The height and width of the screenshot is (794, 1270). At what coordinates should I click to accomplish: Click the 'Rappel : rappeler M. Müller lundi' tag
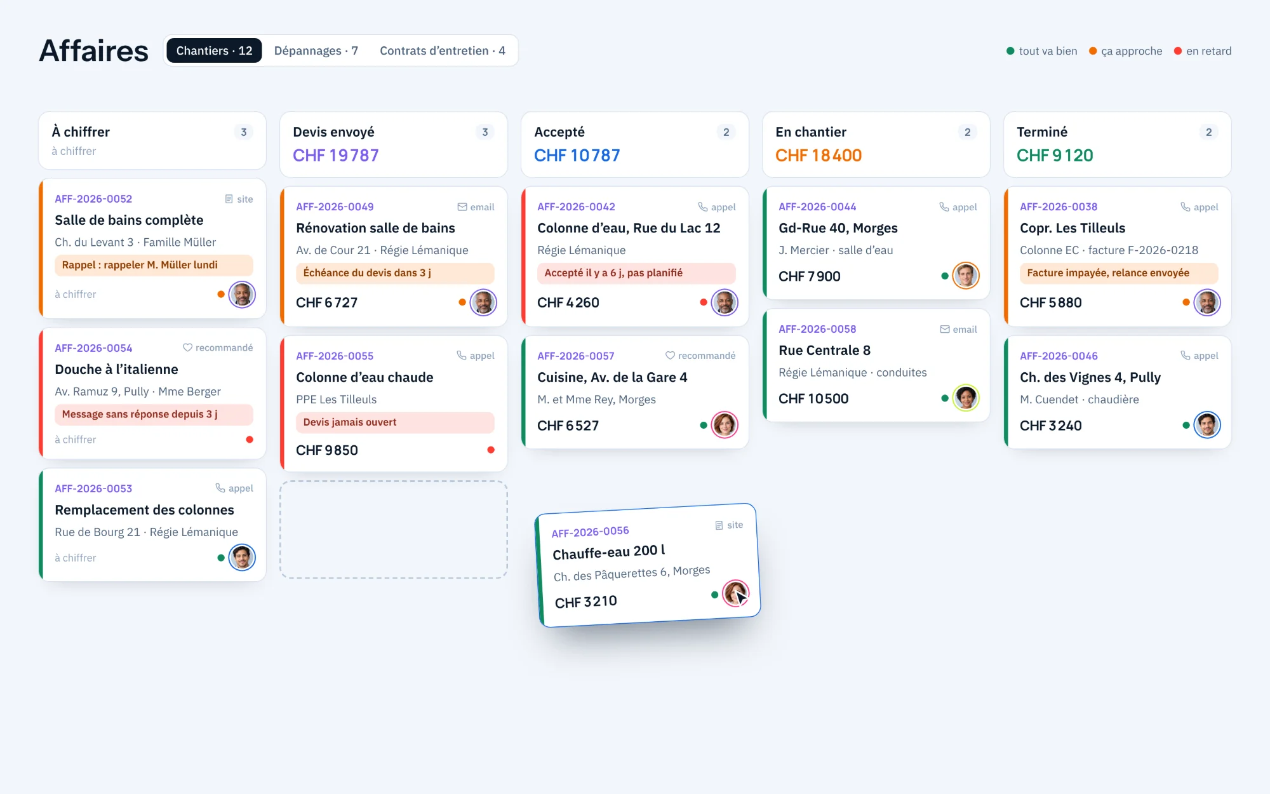click(x=154, y=265)
